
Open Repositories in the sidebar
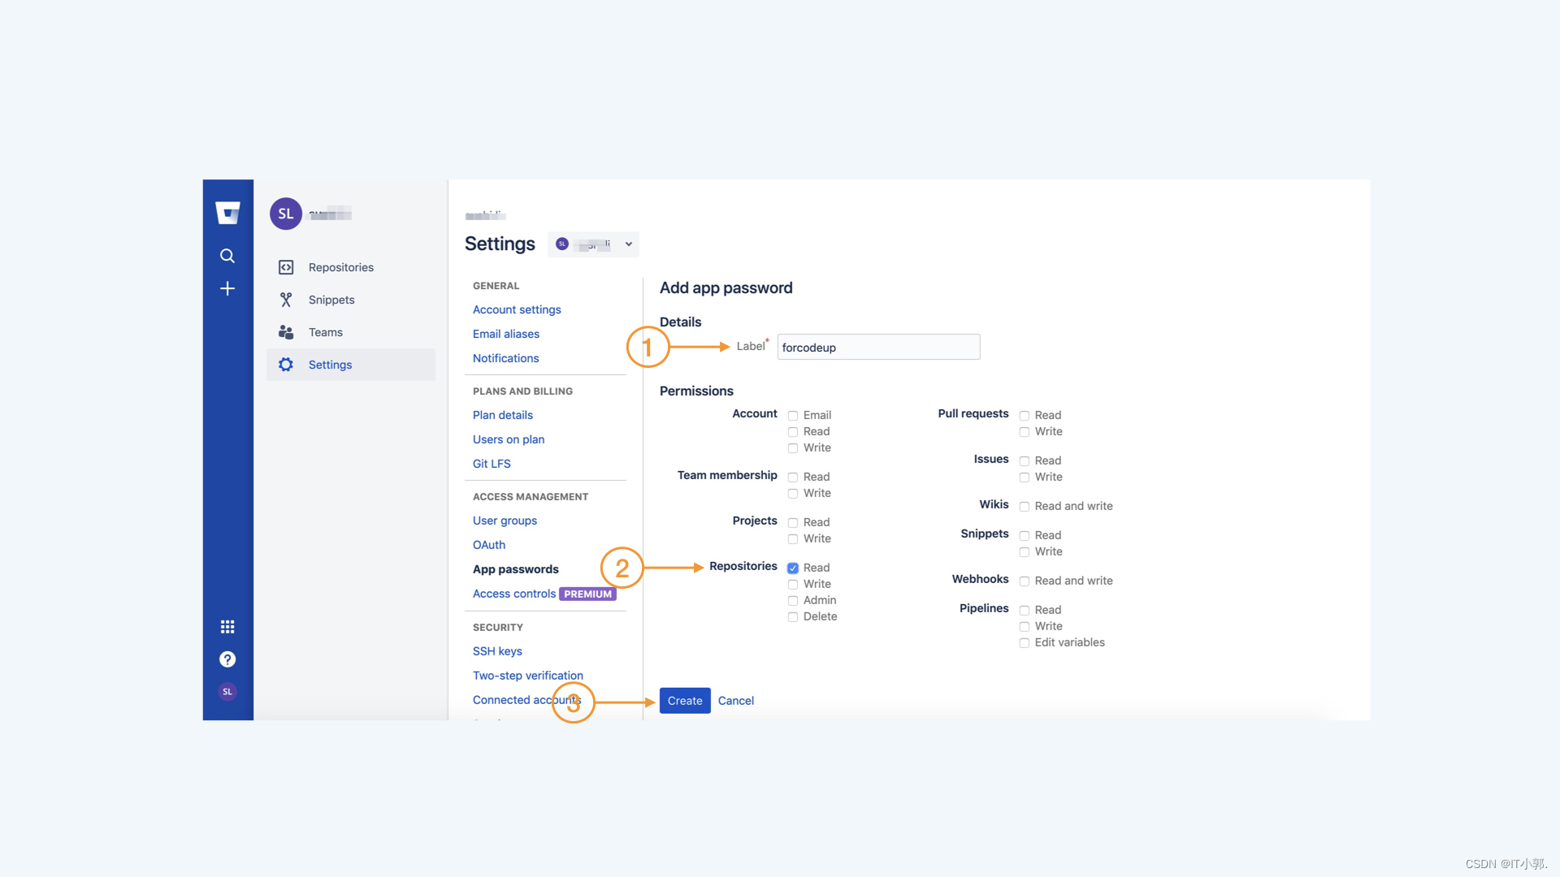click(x=340, y=267)
